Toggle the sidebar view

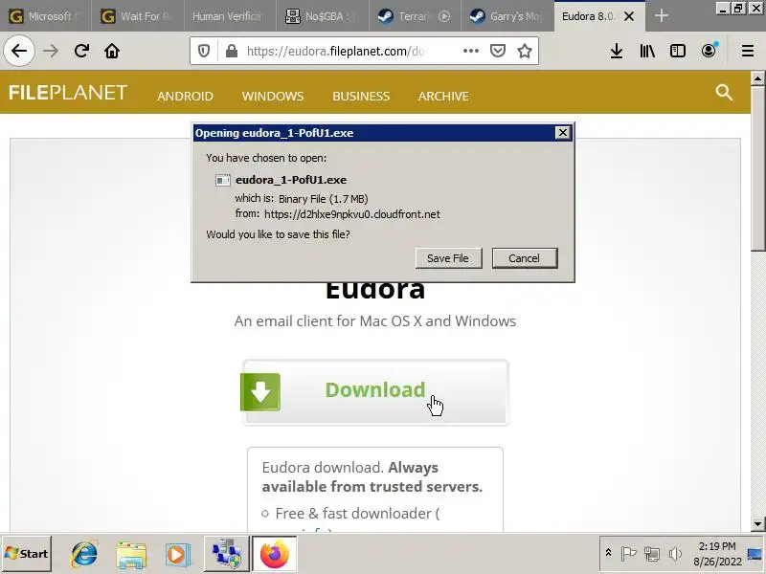678,51
